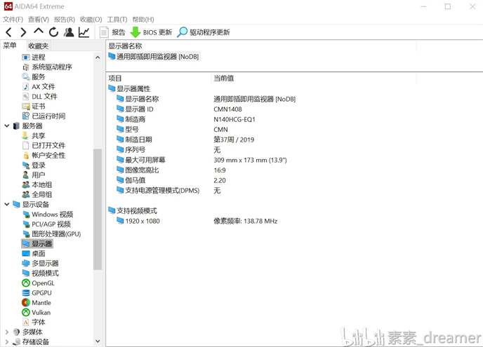Click the Mantle icon in tree
Screen dimensions: 483x347
click(x=26, y=303)
